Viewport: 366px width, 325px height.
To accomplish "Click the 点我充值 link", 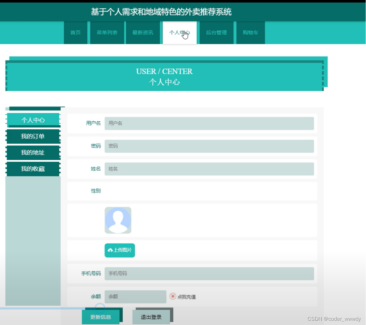I will [x=186, y=297].
